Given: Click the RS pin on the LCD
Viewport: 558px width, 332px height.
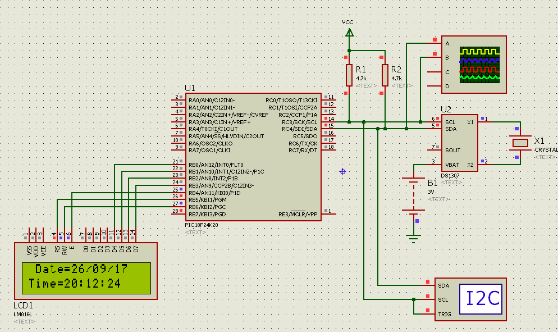Looking at the screenshot, I should [x=57, y=249].
